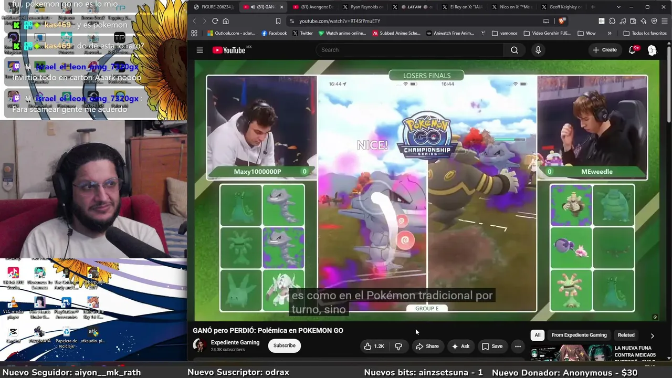Open YouTube notifications bell
Screen dimensions: 672x378
[x=633, y=50]
